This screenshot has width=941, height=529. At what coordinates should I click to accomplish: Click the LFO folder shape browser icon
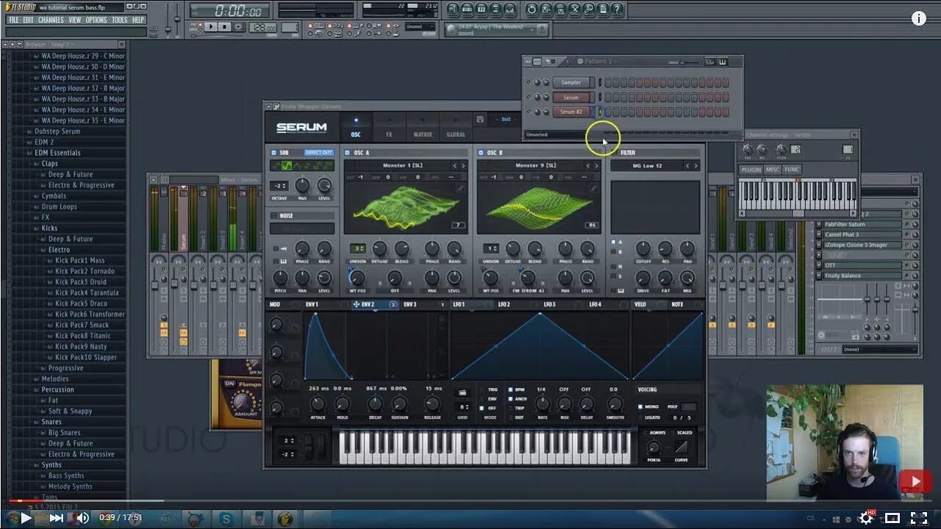click(x=462, y=393)
